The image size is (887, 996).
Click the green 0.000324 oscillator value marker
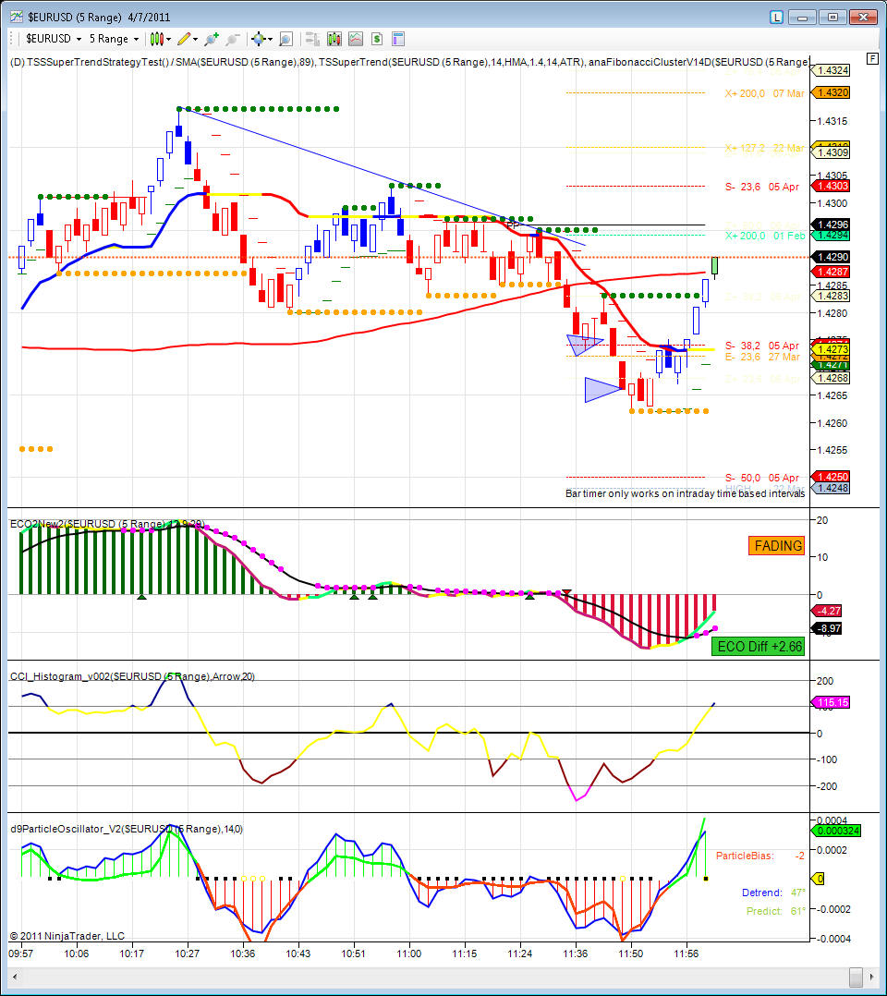click(x=837, y=831)
